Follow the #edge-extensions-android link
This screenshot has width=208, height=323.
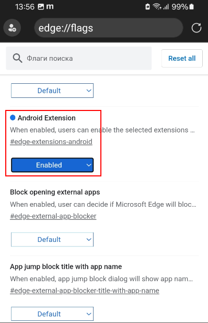51,142
